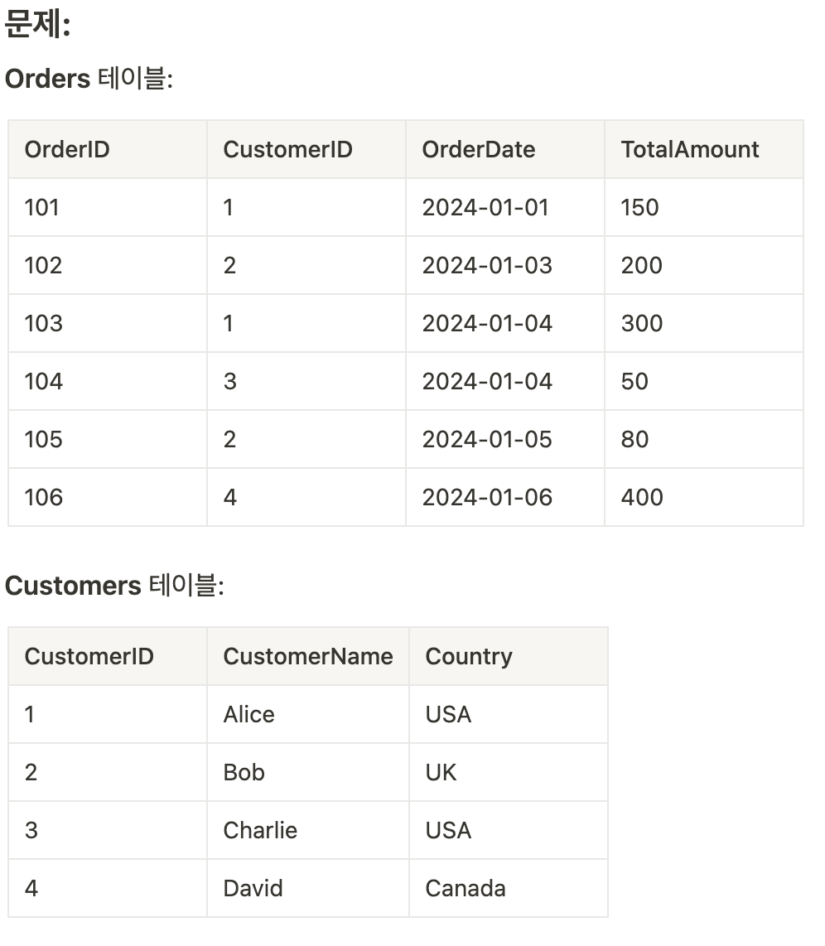Select the Canada country cell
Screen dimensions: 825x946
click(x=466, y=888)
